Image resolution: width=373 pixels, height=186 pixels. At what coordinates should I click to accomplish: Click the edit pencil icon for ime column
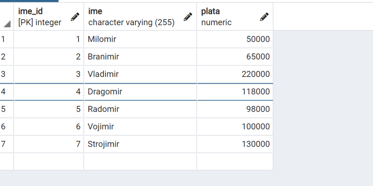(x=188, y=17)
